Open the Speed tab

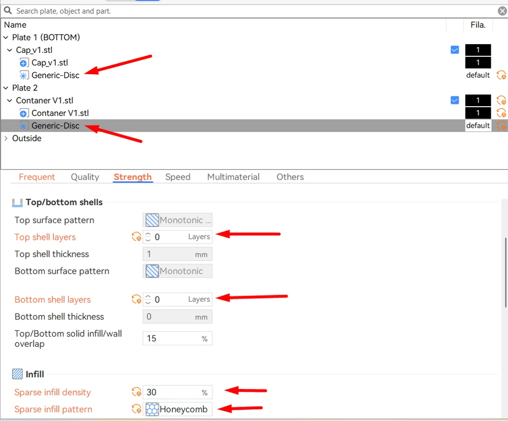pyautogui.click(x=177, y=177)
